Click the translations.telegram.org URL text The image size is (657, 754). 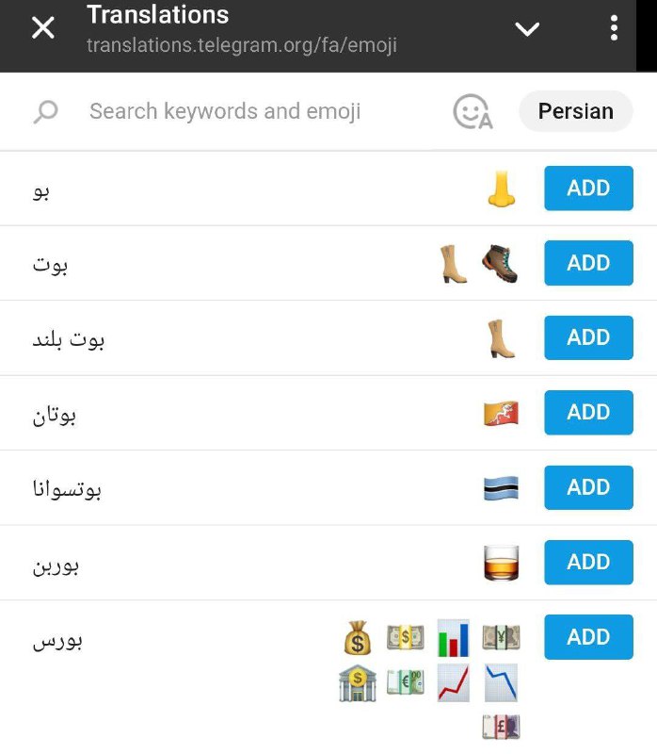click(x=242, y=45)
